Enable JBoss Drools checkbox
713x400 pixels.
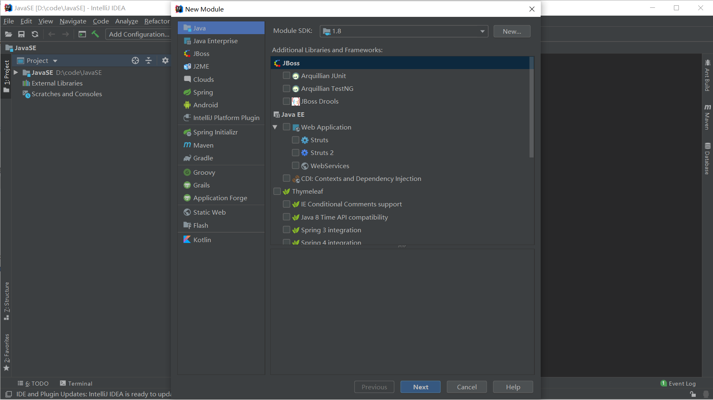pos(287,101)
